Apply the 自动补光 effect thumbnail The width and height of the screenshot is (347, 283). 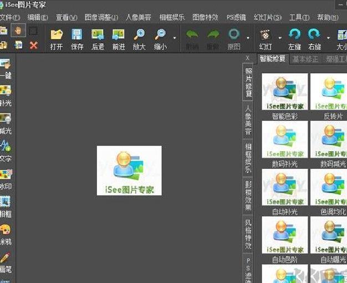coord(284,187)
